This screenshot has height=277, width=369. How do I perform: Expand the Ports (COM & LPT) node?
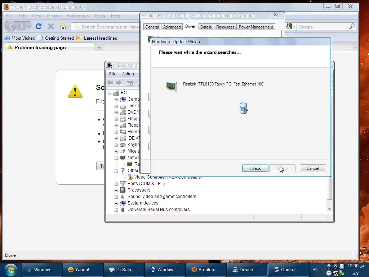tap(116, 184)
